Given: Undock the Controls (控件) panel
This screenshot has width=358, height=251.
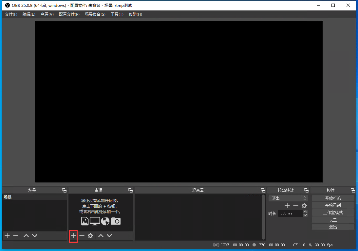Looking at the screenshot, I should (x=353, y=190).
